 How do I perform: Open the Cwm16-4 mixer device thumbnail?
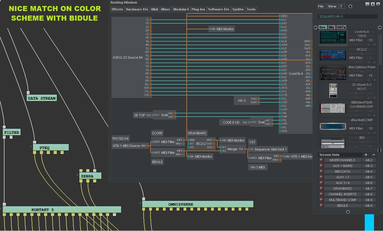[333, 38]
